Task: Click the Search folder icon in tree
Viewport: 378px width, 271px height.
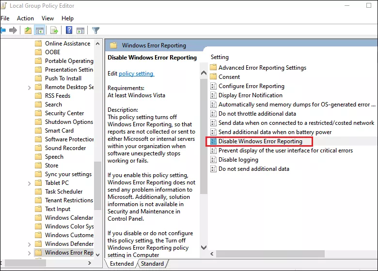Action: coord(38,104)
